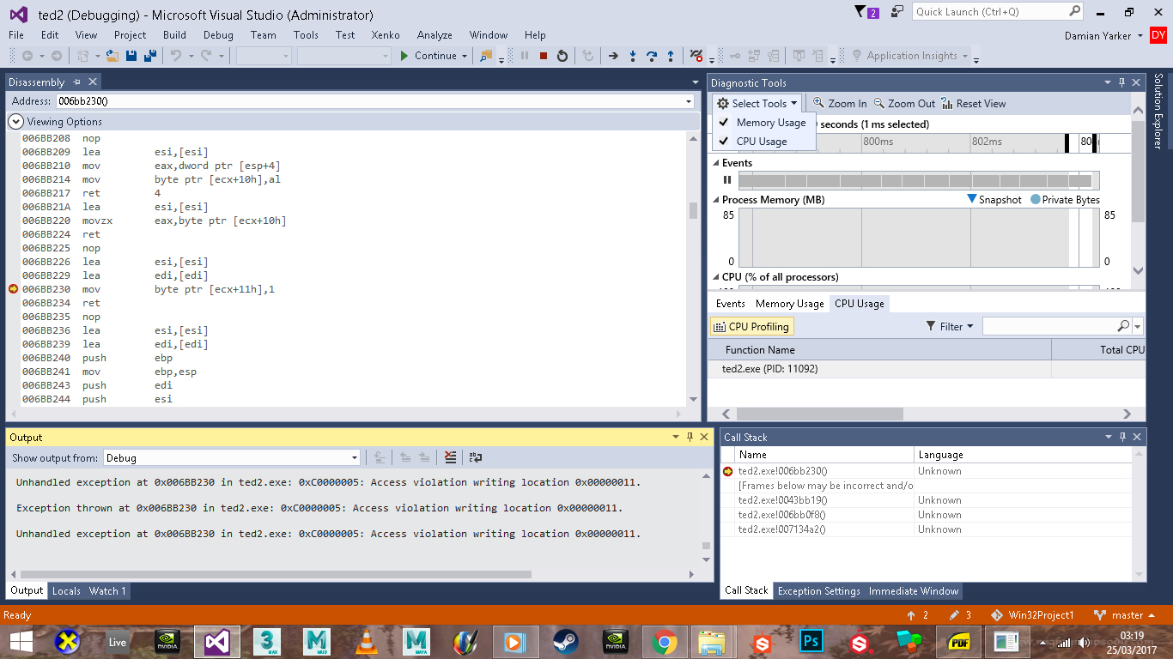Screen dimensions: 1173x659
Task: Uncheck CPU Usage in Select Tools menu
Action: coord(761,142)
